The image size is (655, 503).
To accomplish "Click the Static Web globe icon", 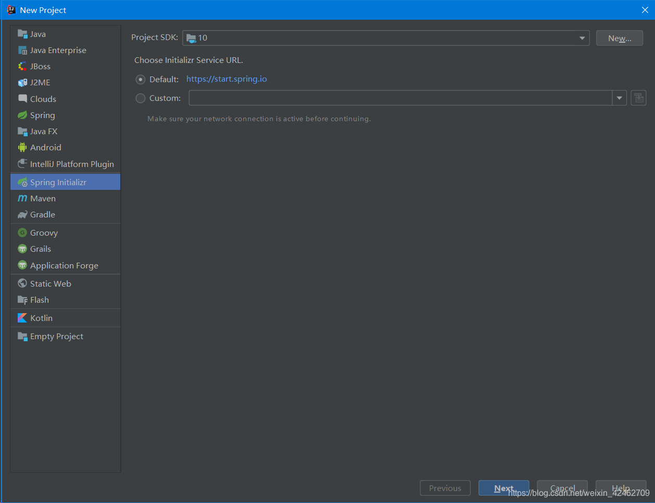I will point(22,283).
